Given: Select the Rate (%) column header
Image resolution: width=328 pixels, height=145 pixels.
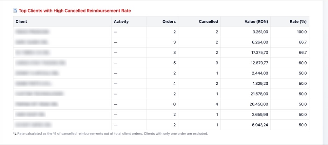Looking at the screenshot, I should tap(298, 21).
